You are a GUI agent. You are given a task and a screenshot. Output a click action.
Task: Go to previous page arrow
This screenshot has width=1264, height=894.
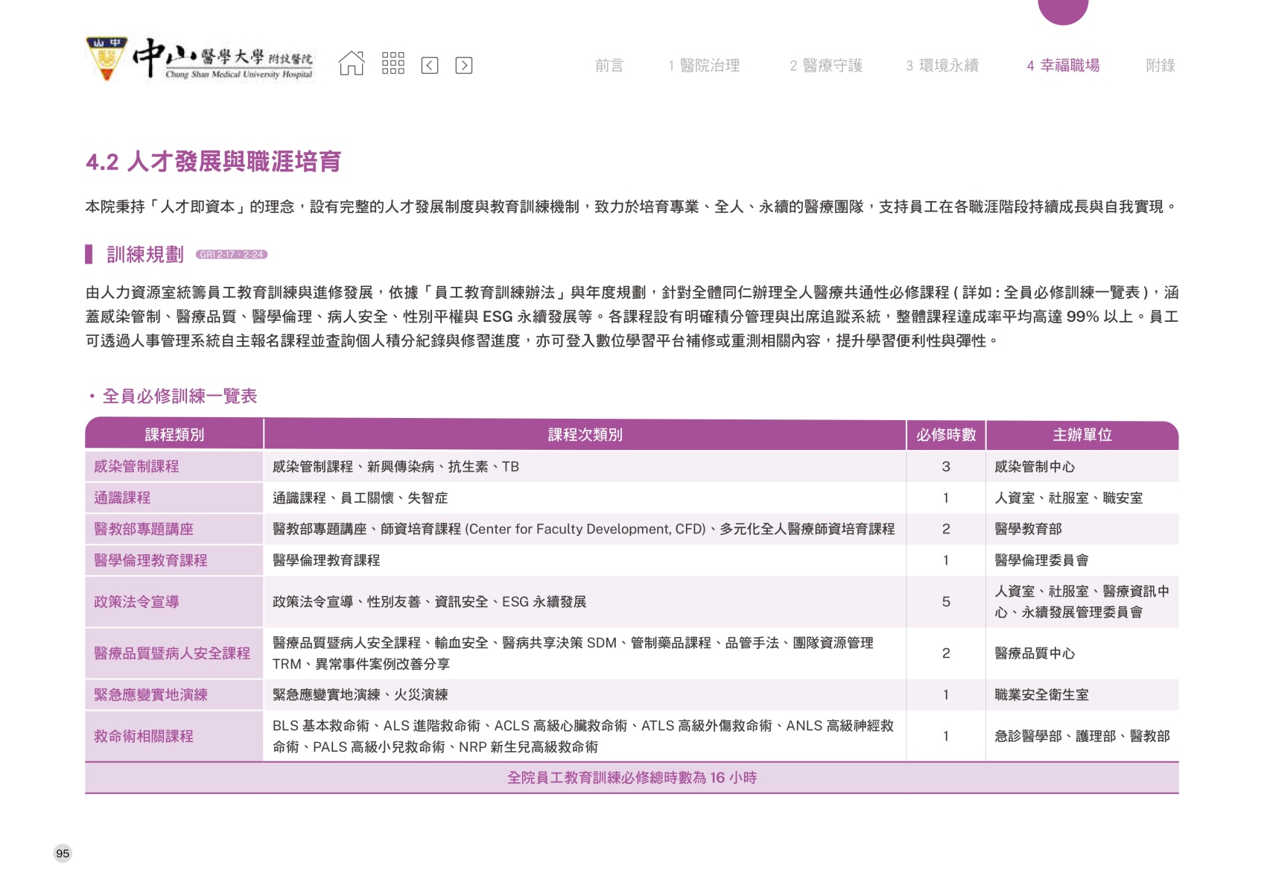click(x=430, y=66)
